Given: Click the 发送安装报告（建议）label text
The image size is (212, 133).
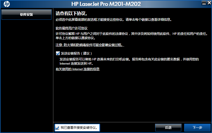Looking at the screenshot, I should (x=76, y=53).
